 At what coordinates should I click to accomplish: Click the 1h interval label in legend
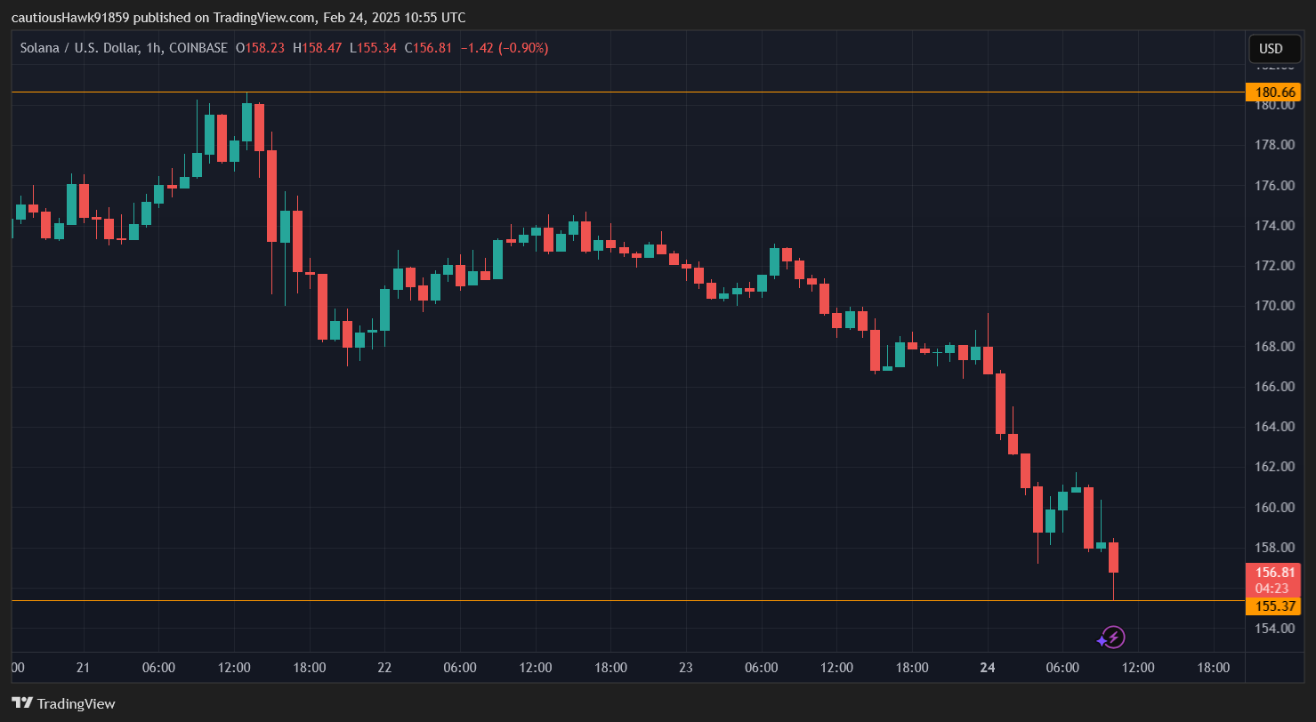(x=152, y=48)
